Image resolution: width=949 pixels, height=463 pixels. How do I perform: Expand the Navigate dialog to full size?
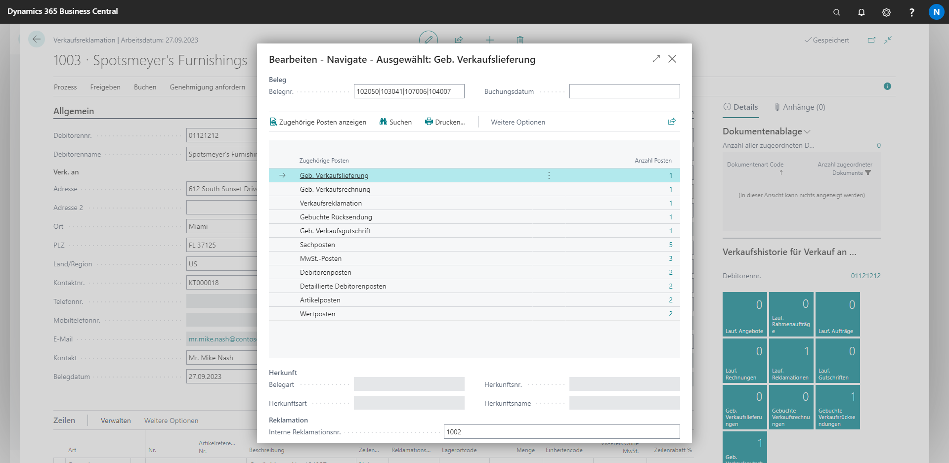click(656, 59)
